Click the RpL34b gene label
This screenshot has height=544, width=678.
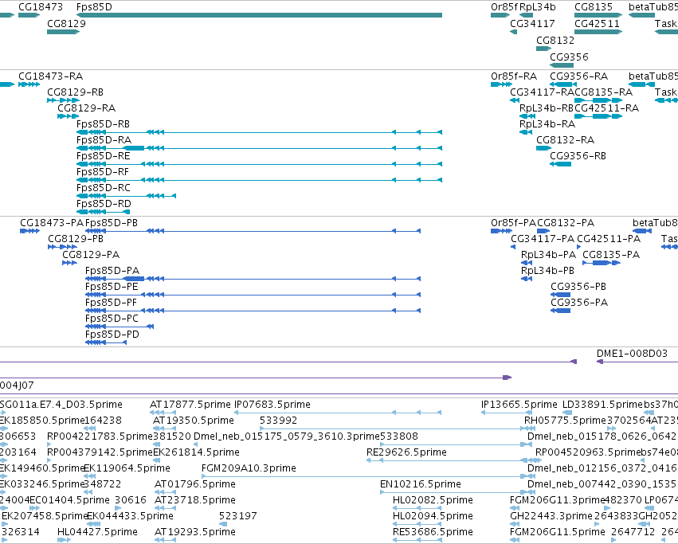coord(538,7)
